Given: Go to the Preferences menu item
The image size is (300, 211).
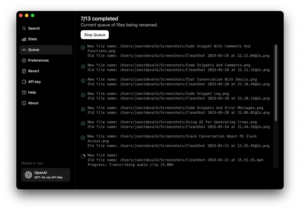Looking at the screenshot, I should pos(38,60).
